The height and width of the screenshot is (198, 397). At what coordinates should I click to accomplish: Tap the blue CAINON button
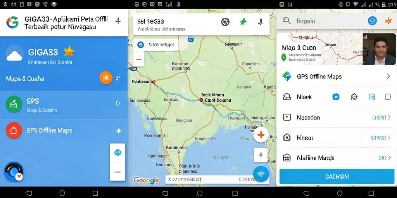(337, 176)
